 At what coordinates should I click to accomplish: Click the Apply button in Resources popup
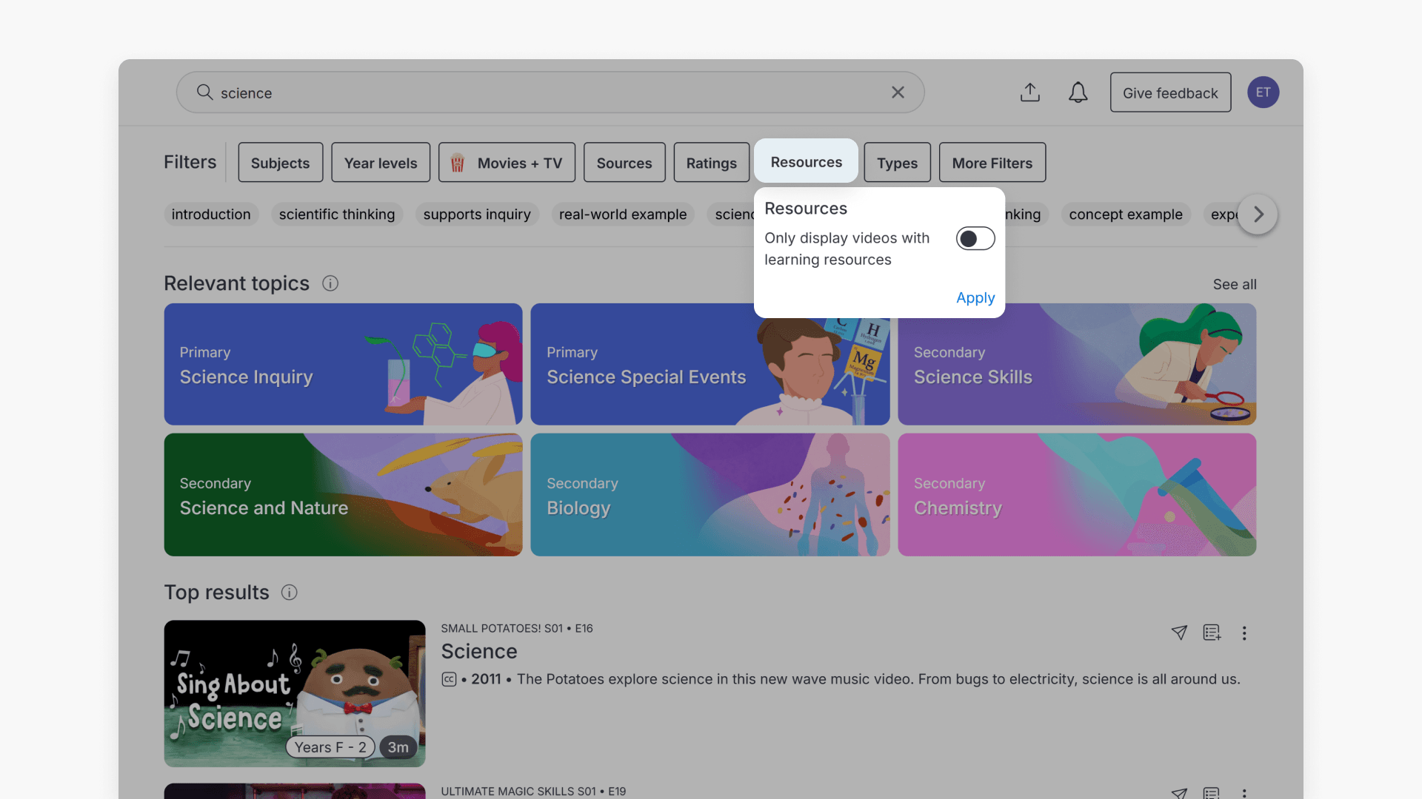[x=975, y=297]
